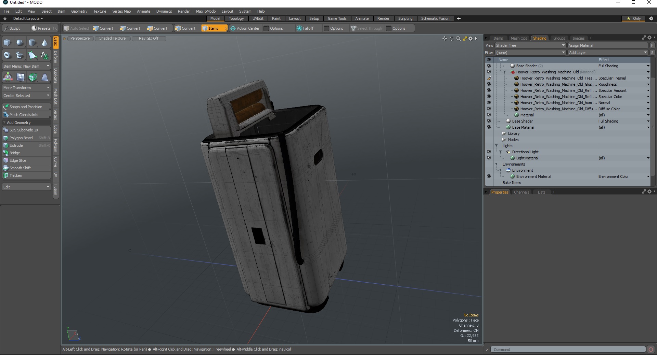Open the More Transforms dropdown
This screenshot has width=657, height=355.
(26, 88)
